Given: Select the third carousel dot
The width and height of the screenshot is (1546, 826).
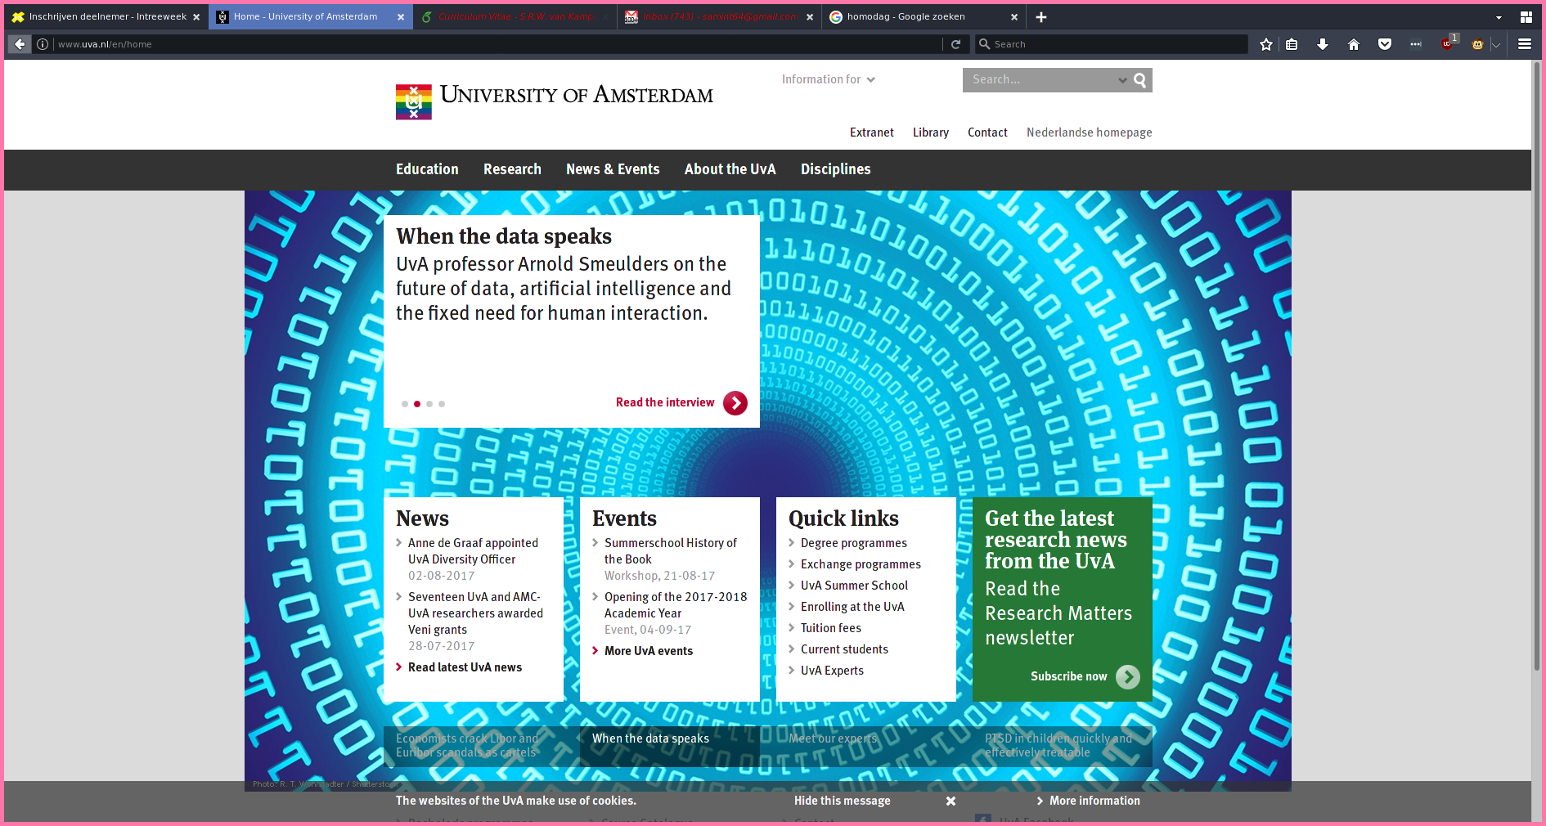Looking at the screenshot, I should 429,404.
